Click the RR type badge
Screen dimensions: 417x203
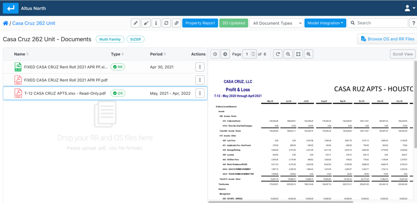click(118, 67)
